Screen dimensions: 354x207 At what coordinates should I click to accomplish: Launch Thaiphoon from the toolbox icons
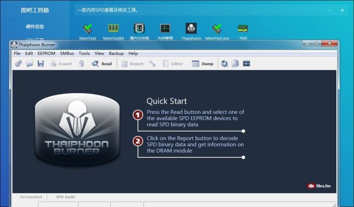(x=191, y=31)
